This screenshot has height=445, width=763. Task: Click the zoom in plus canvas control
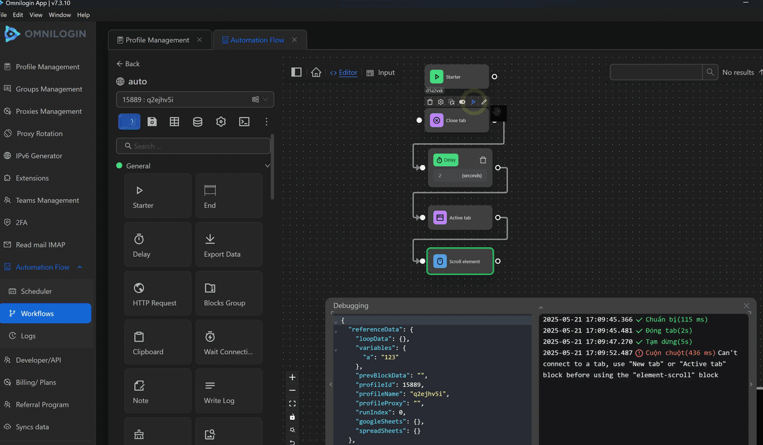pos(293,377)
